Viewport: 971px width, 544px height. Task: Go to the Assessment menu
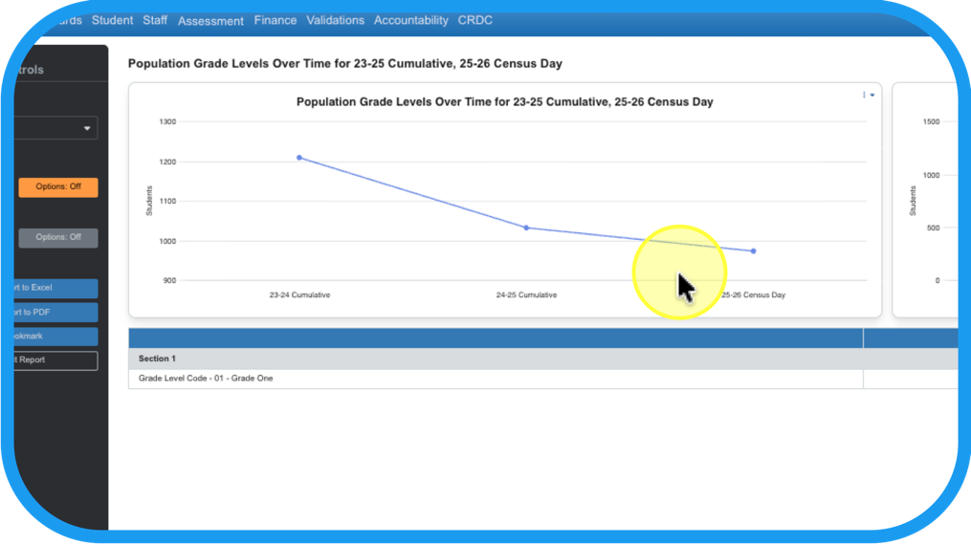coord(210,21)
